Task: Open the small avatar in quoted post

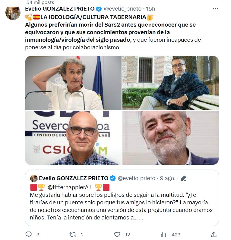Action: 34,178
